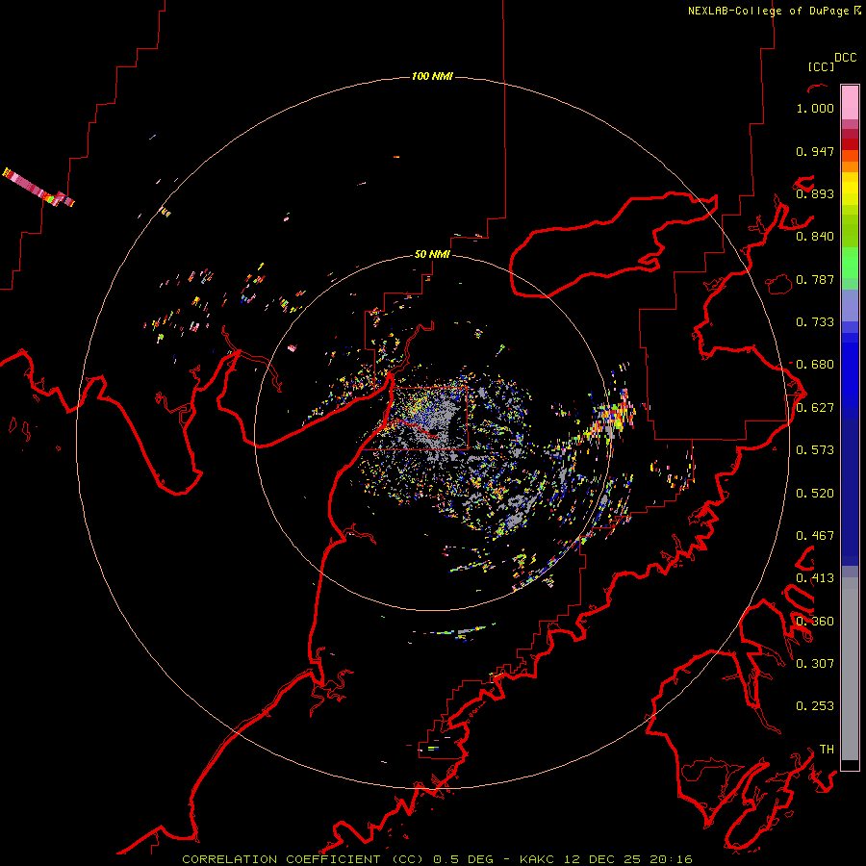Click the 12 DEC 25 date in caption
This screenshot has width=866, height=866.
[603, 859]
